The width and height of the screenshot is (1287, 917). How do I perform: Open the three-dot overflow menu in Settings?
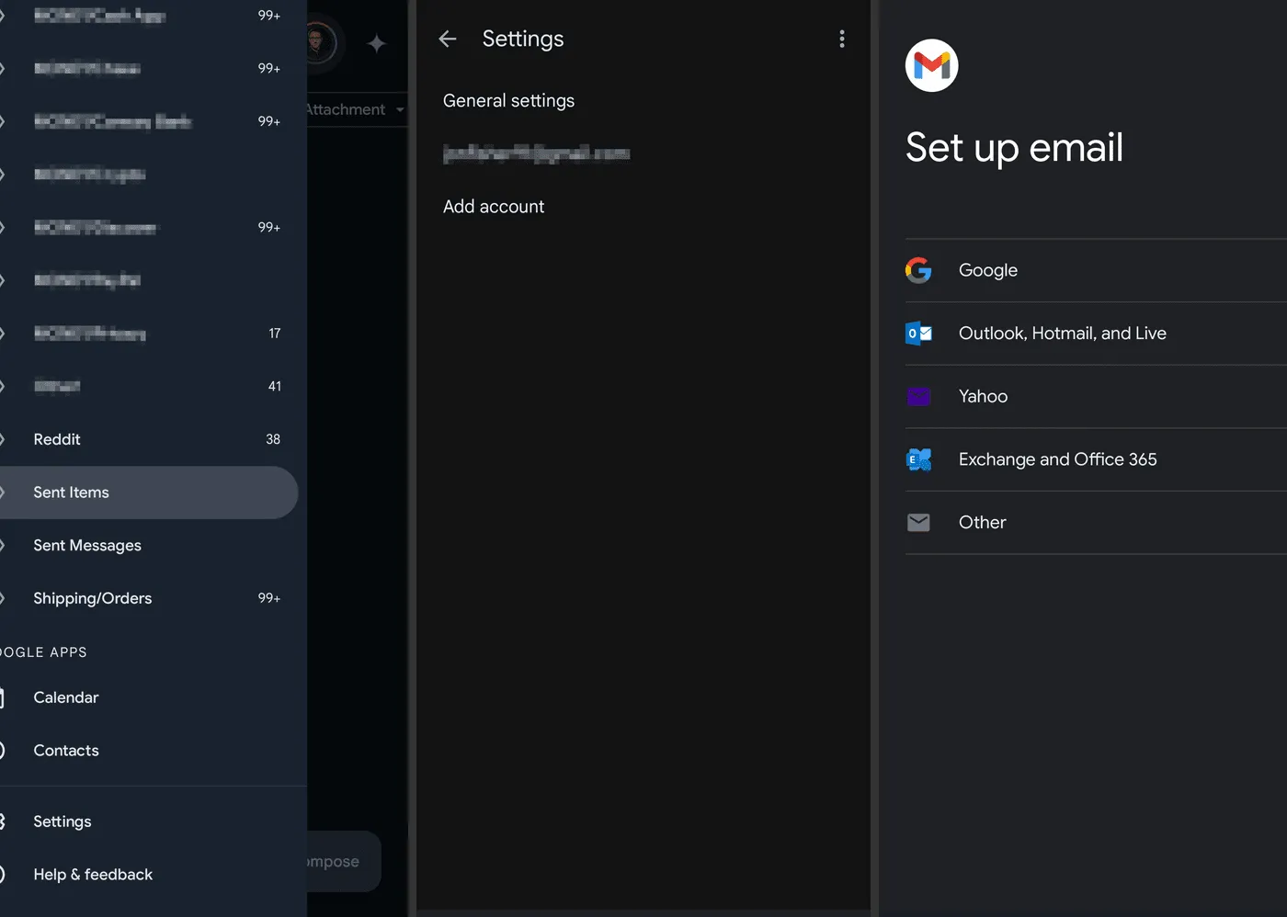(x=841, y=39)
